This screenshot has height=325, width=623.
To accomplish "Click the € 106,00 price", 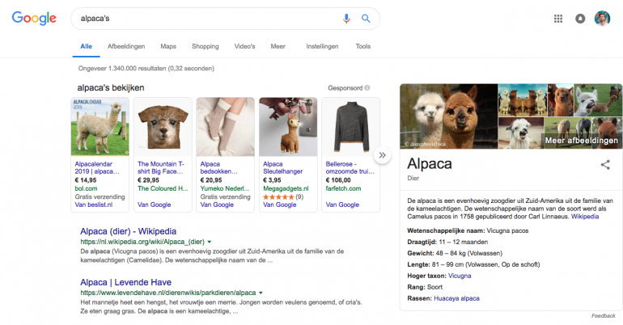I will coord(340,180).
